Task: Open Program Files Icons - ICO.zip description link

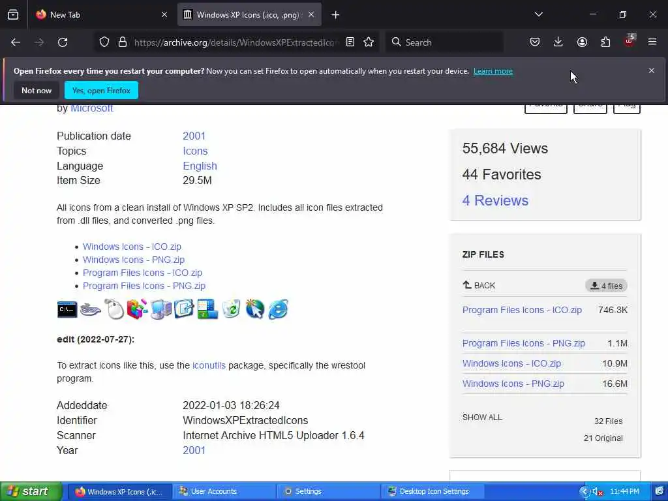Action: coord(142,273)
